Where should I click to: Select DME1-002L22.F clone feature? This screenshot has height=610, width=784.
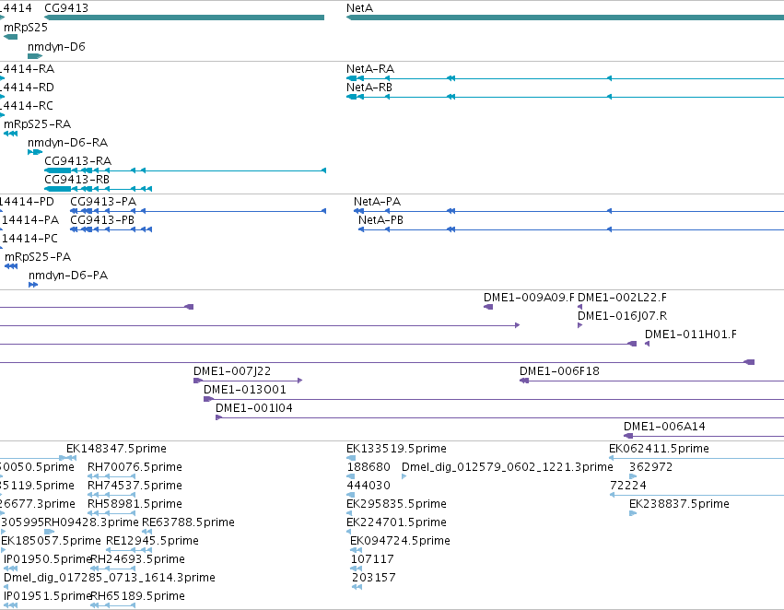click(579, 307)
